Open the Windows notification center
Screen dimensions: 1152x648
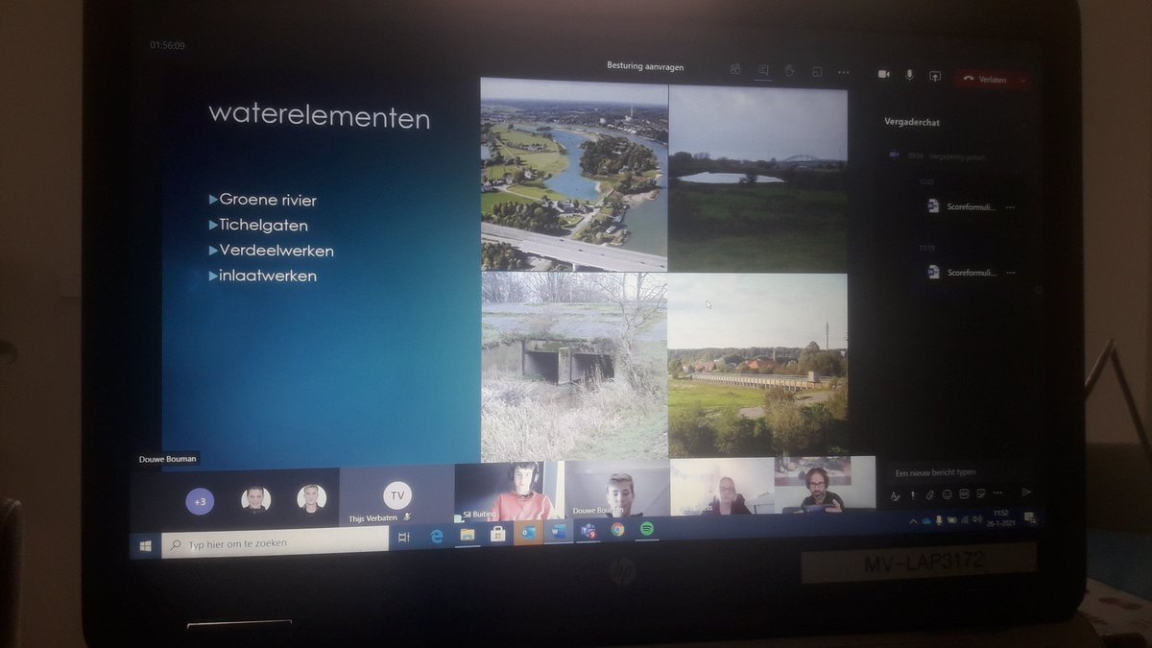[x=1030, y=517]
